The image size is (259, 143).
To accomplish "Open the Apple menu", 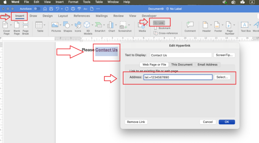I will pyautogui.click(x=5, y=2).
